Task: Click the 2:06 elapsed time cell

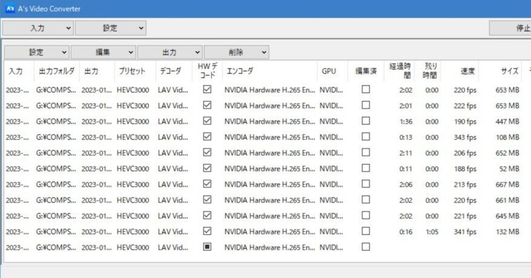Action: (406, 185)
